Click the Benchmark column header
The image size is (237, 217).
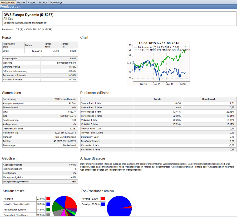pos(209,99)
